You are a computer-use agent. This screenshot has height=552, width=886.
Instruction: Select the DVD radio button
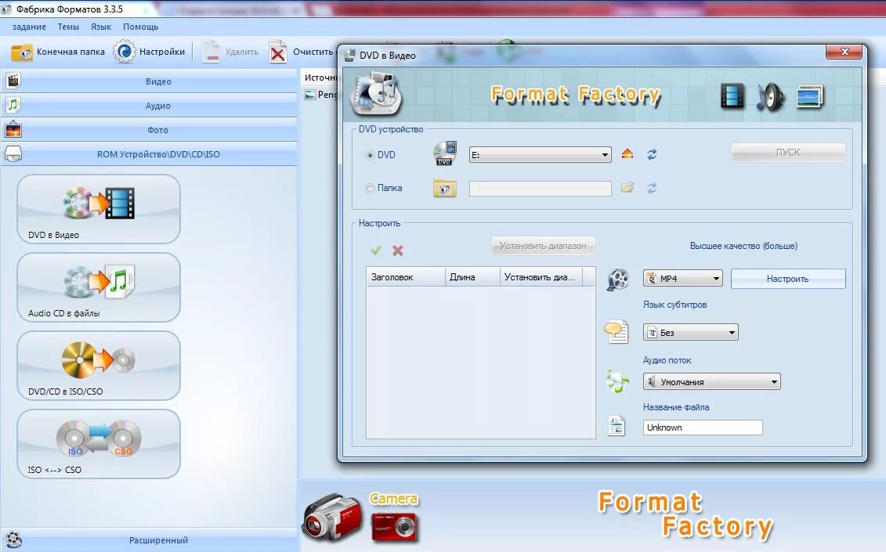tap(370, 155)
